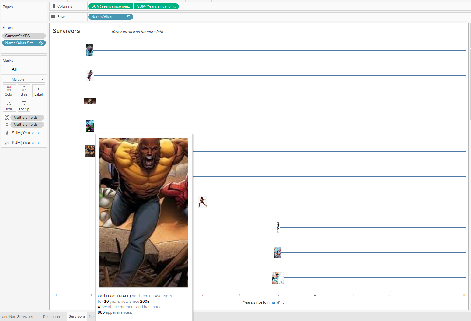Click sort icon on Name/Alias pill
Viewport: 471px width, 321px height.
click(128, 17)
